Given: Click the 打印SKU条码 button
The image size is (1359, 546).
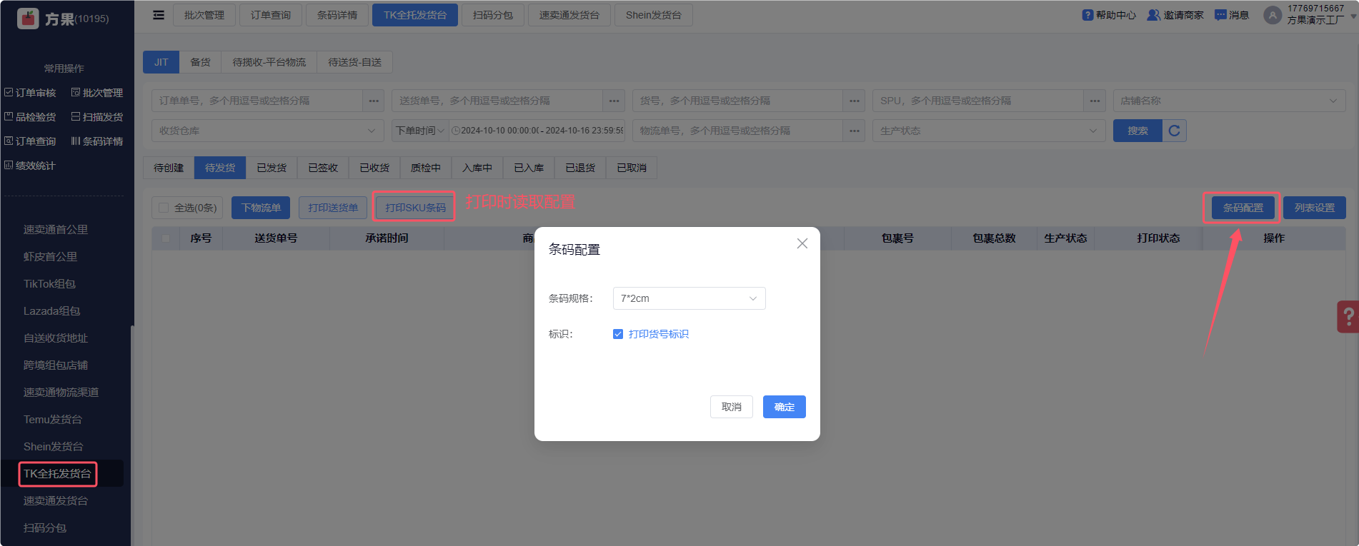Looking at the screenshot, I should (x=415, y=208).
